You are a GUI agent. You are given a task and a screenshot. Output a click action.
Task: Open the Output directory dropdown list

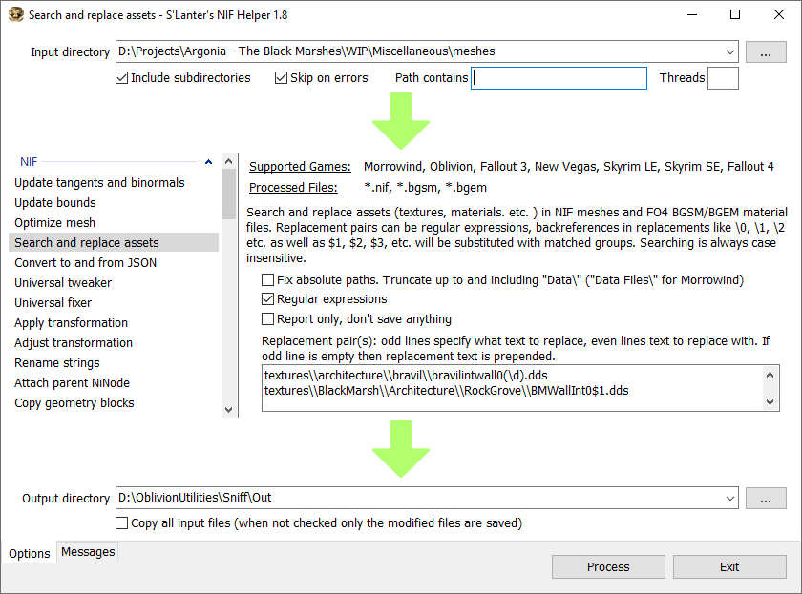[730, 498]
